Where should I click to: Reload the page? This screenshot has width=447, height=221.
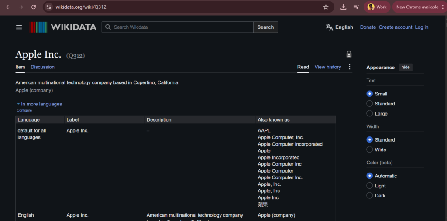34,7
